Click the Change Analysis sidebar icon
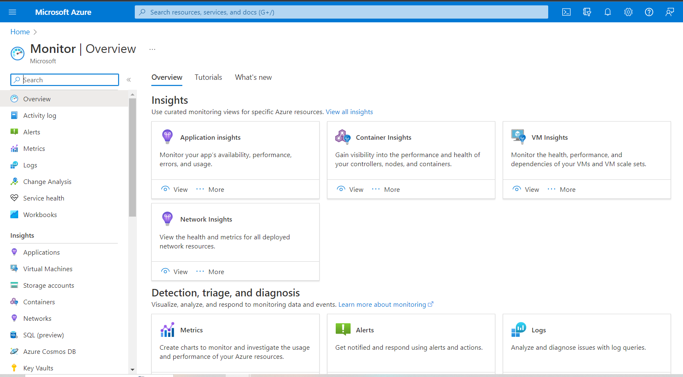This screenshot has height=377, width=683. (14, 181)
